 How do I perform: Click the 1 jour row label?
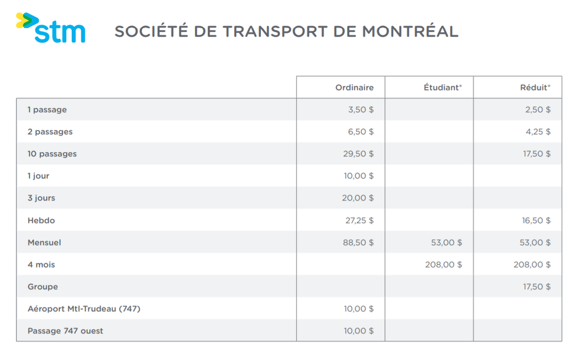(38, 176)
